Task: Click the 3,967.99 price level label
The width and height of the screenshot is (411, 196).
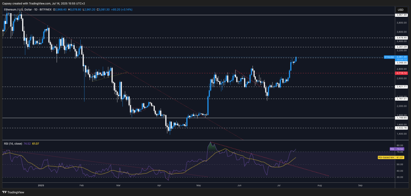Action: tap(402, 15)
